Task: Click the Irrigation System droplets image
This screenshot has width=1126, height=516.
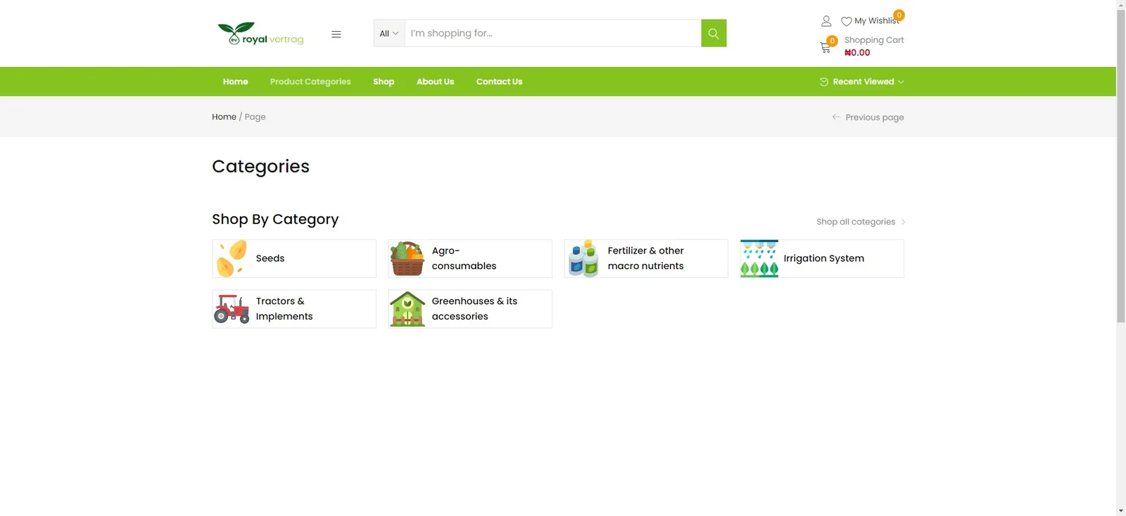Action: click(x=759, y=258)
